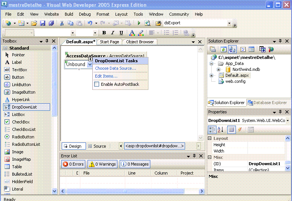
Task: Toggle the 0 Warnings filter
Action: click(x=102, y=164)
